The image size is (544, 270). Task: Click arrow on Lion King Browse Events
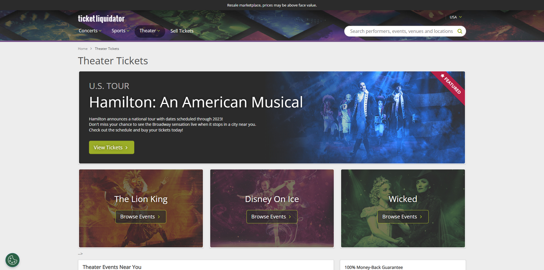pyautogui.click(x=159, y=217)
